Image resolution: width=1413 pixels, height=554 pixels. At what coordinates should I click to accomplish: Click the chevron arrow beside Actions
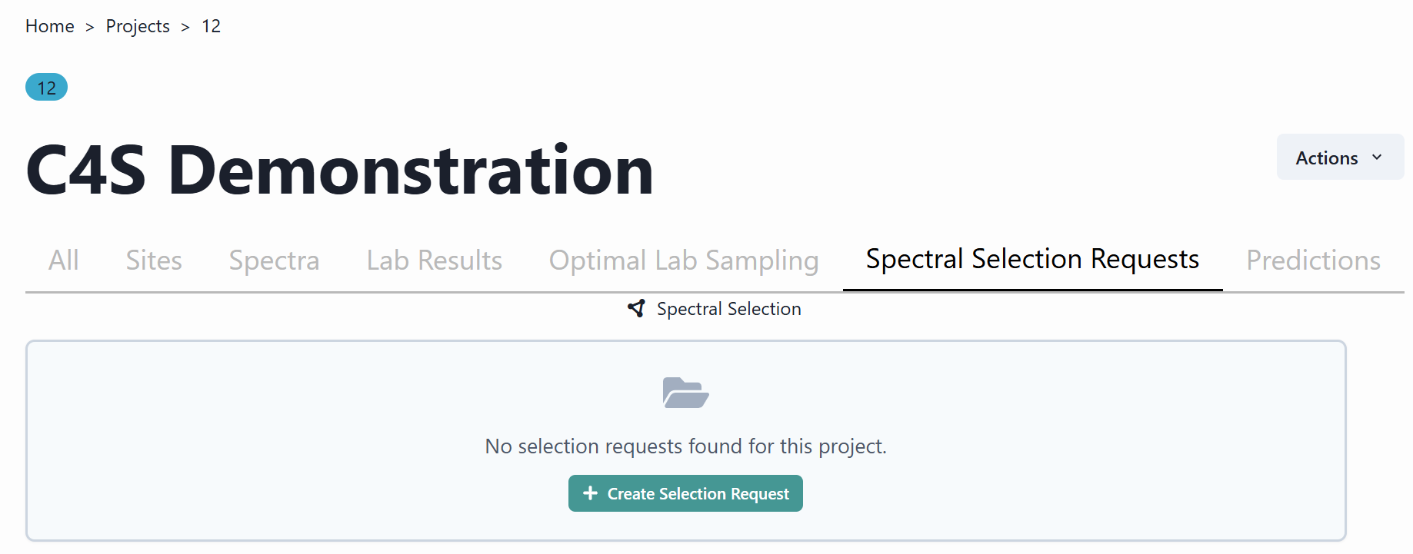tap(1377, 158)
